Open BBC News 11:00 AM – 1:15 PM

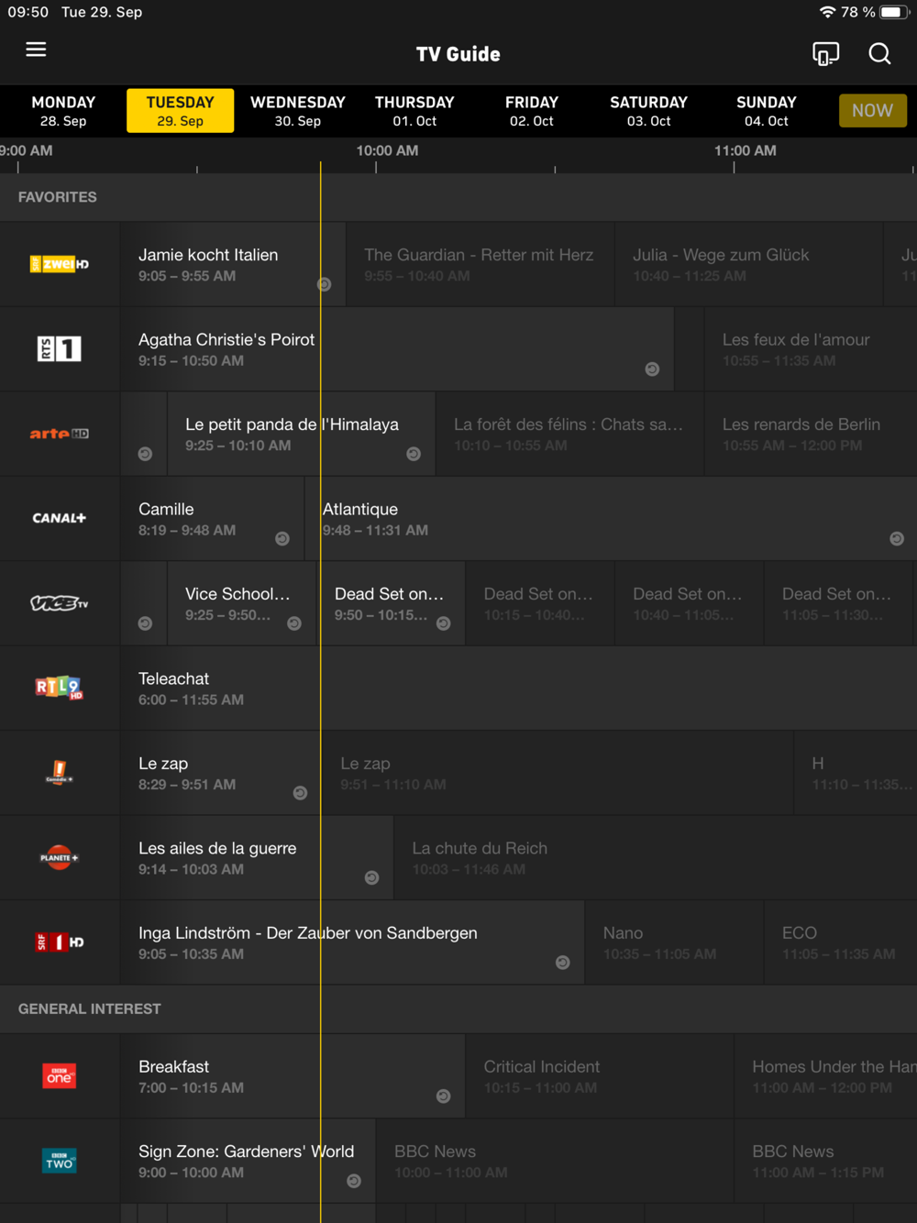(826, 1161)
